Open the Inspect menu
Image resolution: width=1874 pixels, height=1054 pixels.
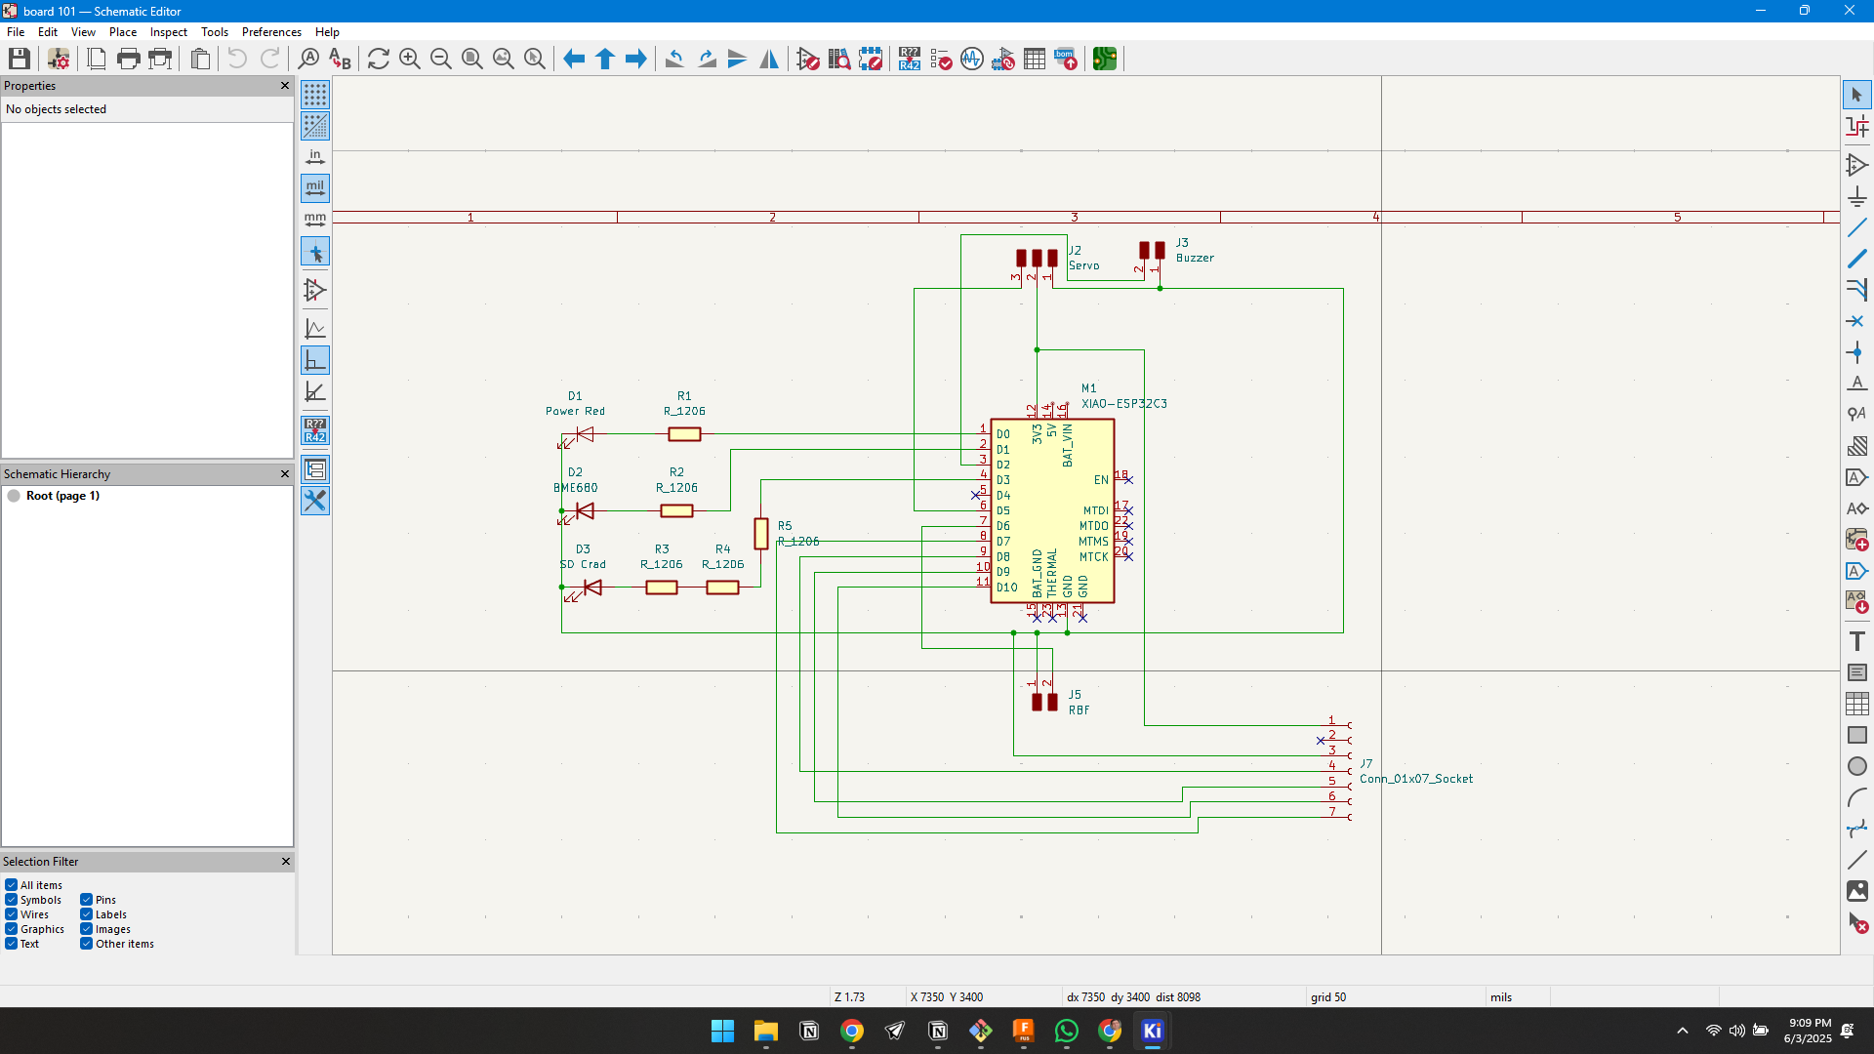tap(169, 32)
